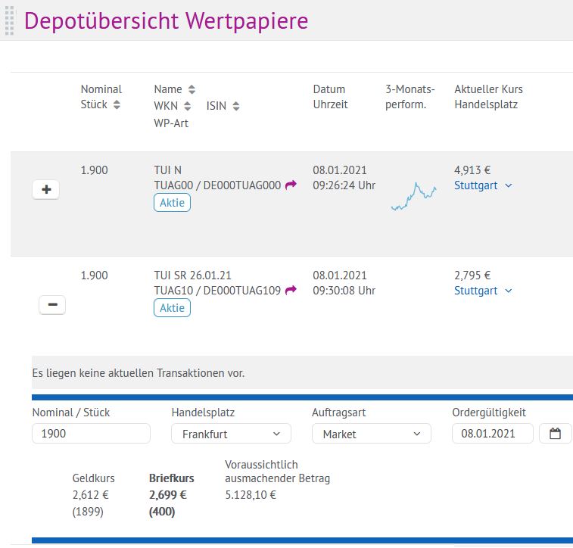
Task: Click the Ordergültigkeit date field
Action: click(x=492, y=434)
